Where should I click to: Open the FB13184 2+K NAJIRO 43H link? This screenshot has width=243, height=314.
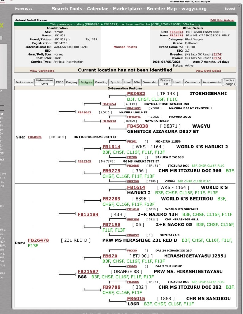[x=88, y=214]
